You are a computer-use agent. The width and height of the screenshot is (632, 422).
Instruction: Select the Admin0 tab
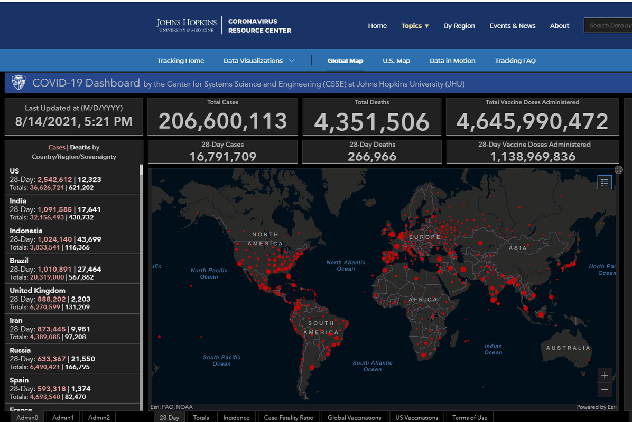(x=27, y=418)
